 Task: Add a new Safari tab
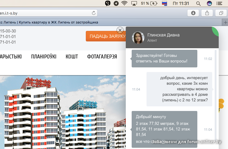pyautogui.click(x=225, y=23)
